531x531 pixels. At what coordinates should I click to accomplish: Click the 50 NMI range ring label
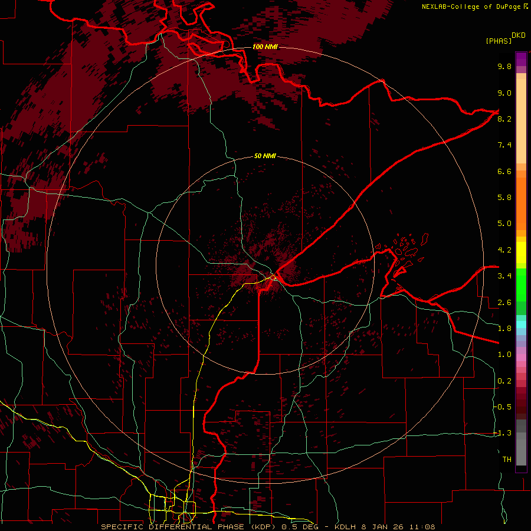265,156
